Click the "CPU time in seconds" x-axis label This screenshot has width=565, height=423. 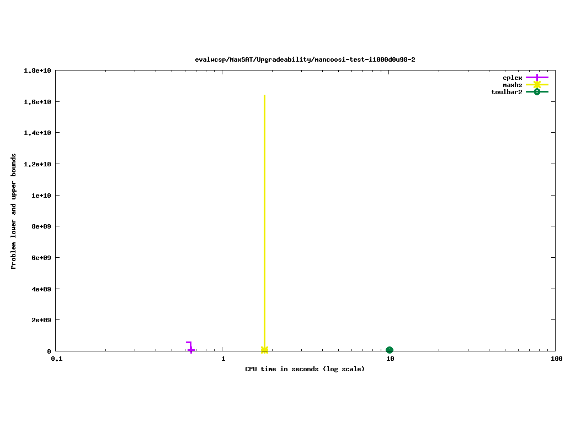coord(305,369)
